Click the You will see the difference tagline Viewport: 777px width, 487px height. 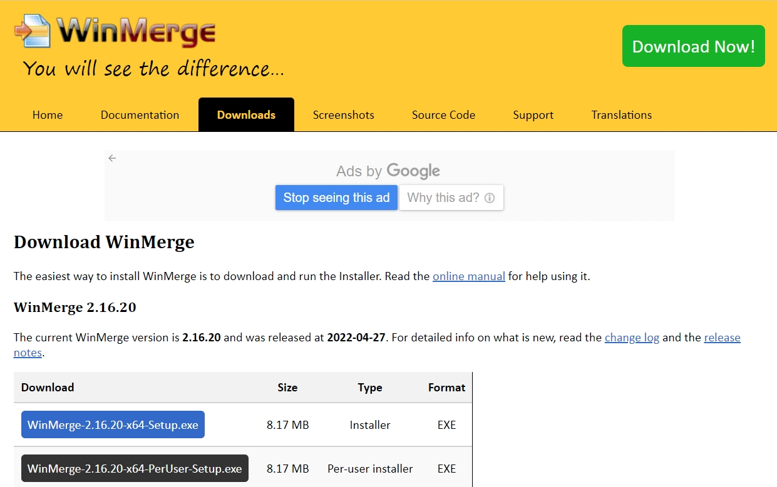pos(152,69)
